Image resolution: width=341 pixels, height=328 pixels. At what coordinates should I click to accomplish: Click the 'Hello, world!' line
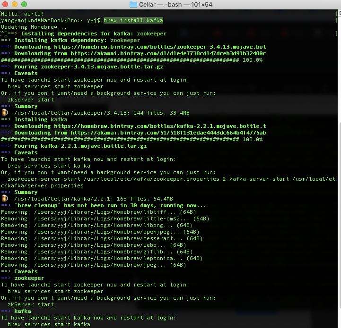22,14
